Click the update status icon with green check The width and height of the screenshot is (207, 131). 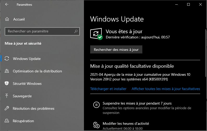(x=96, y=34)
